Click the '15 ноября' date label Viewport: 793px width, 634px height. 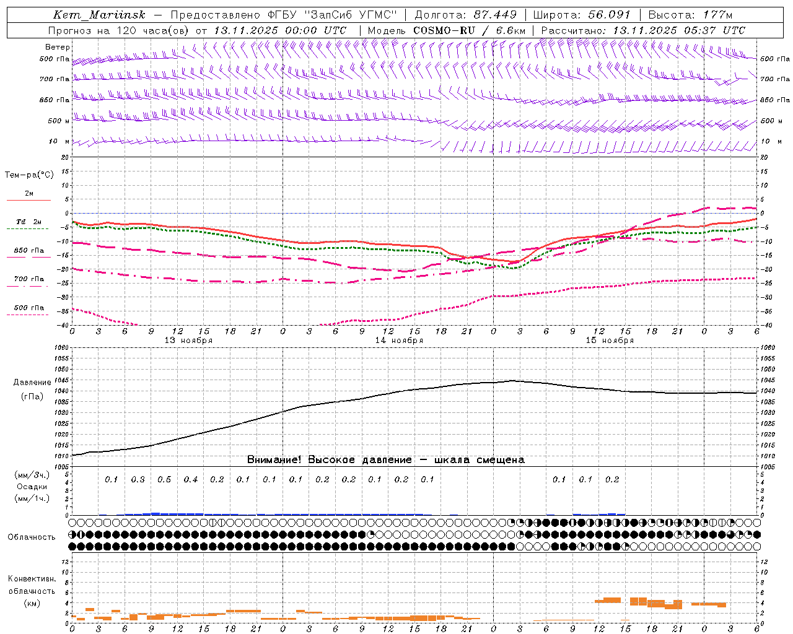point(610,341)
